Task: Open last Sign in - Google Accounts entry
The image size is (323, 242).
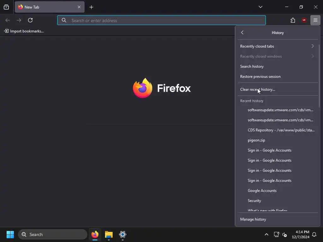Action: 277,181
